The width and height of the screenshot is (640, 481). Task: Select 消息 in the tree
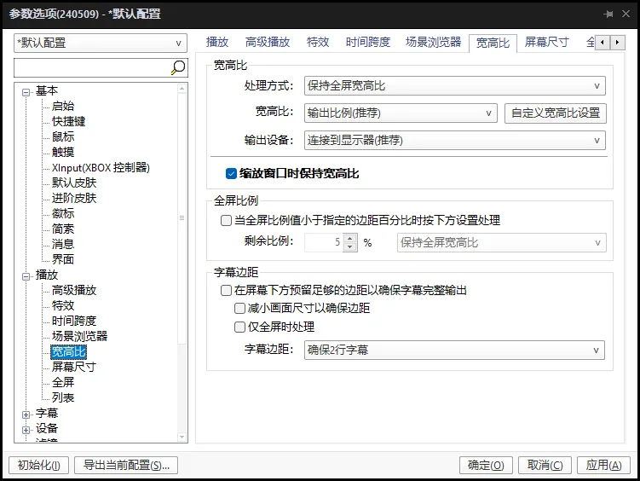click(x=63, y=244)
